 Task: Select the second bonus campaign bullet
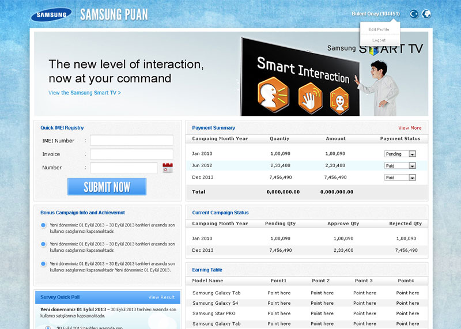tap(43, 244)
